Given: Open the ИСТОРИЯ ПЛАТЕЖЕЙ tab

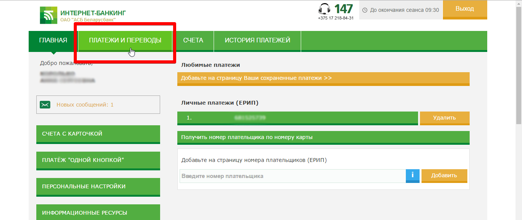Looking at the screenshot, I should (257, 40).
